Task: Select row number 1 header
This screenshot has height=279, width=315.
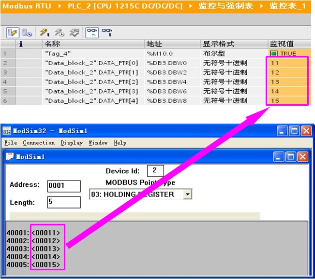Action: (8, 54)
